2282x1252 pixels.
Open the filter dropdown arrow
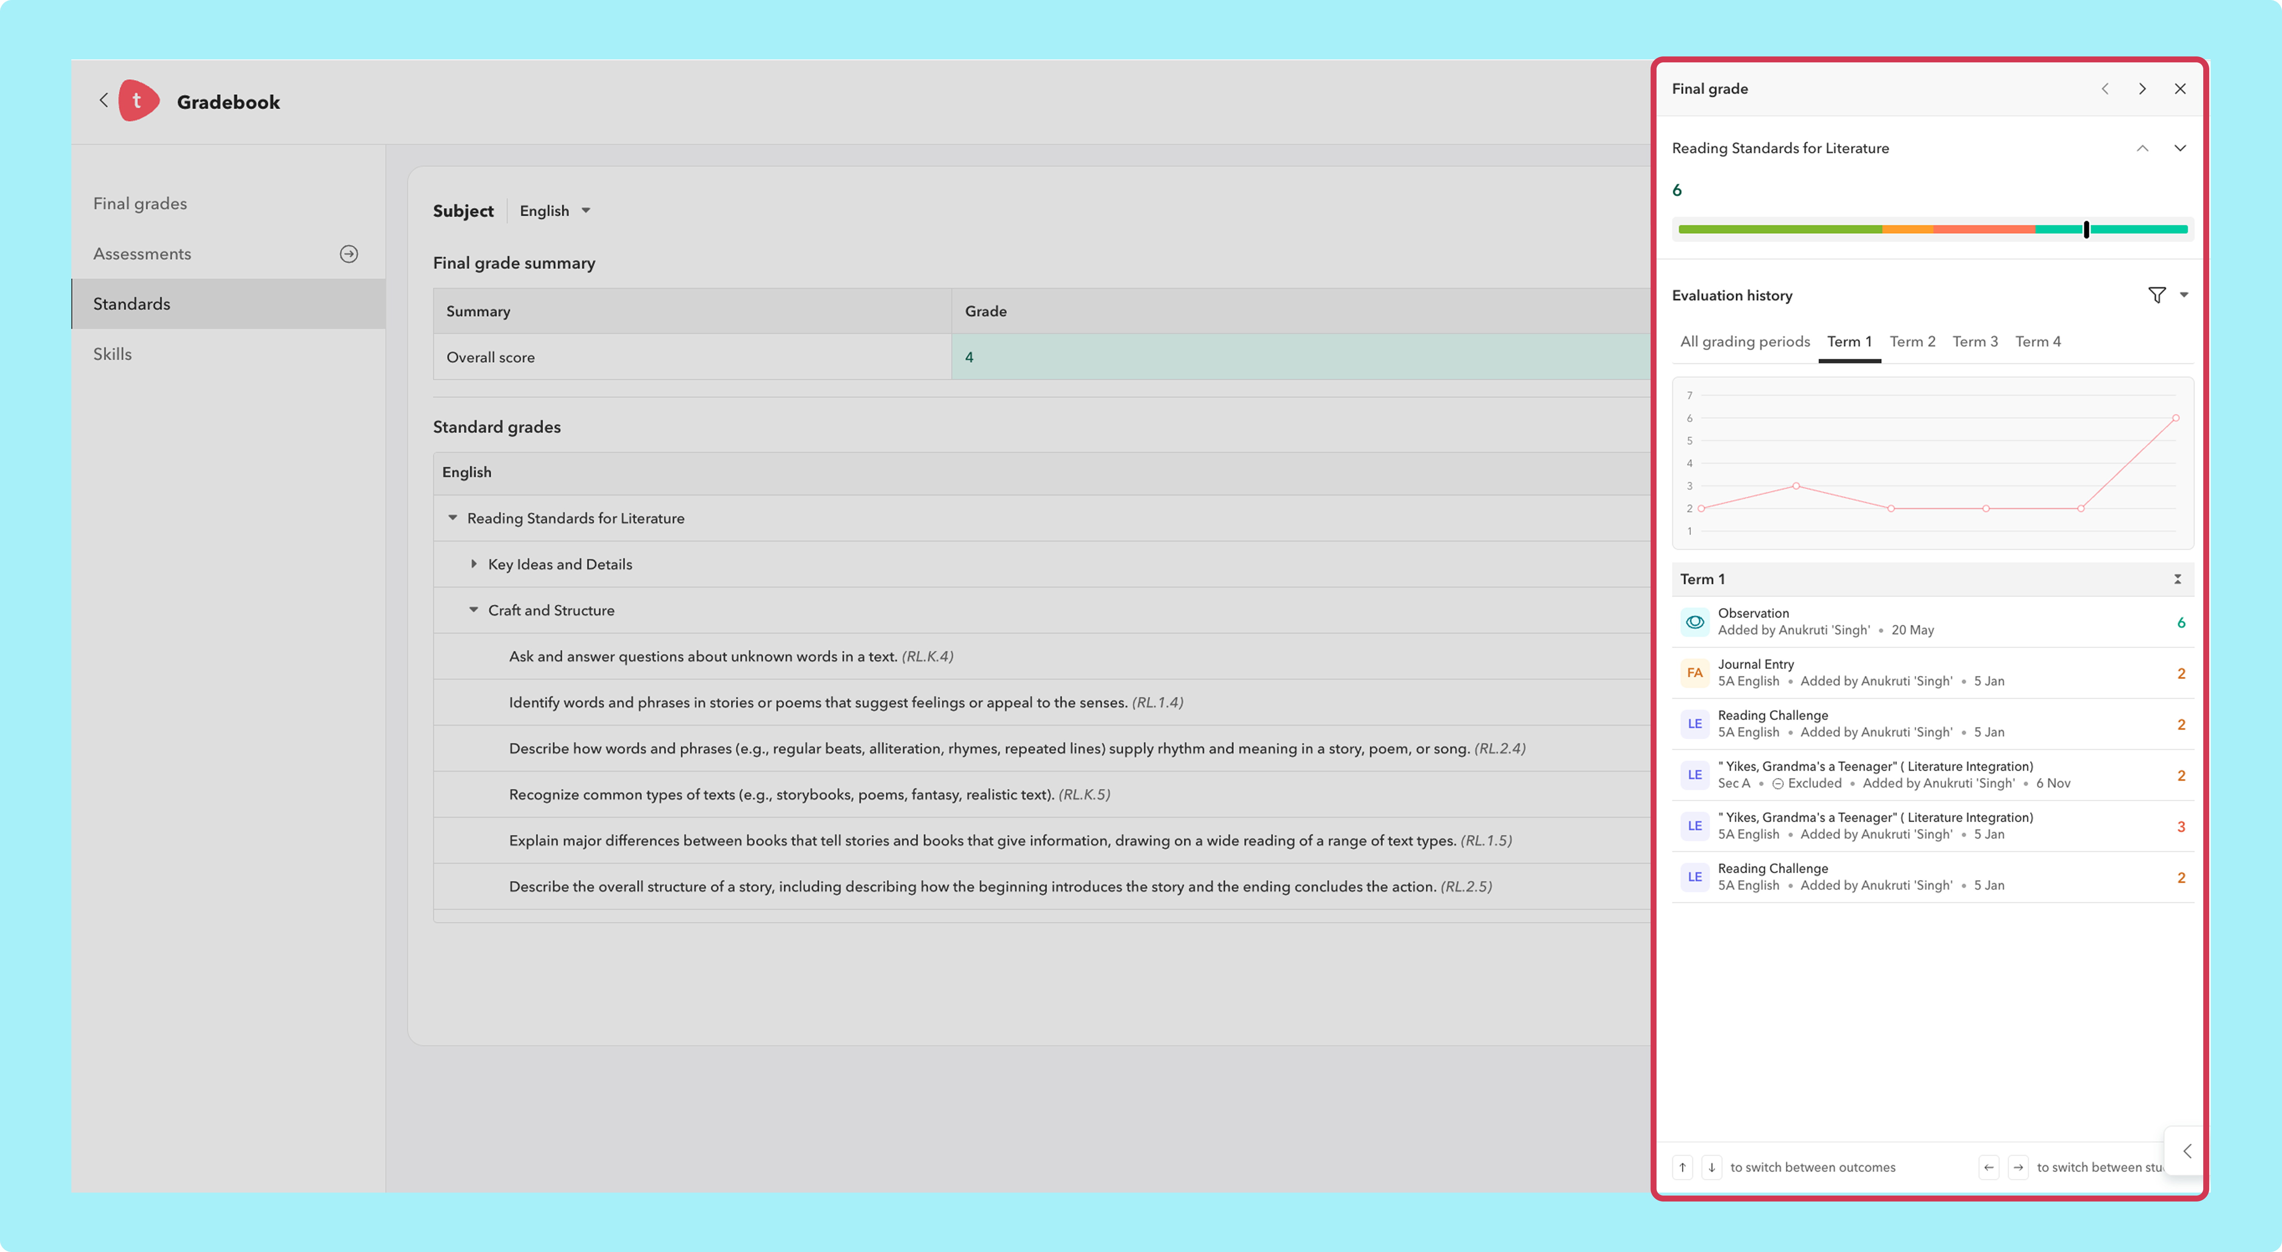(x=2184, y=295)
